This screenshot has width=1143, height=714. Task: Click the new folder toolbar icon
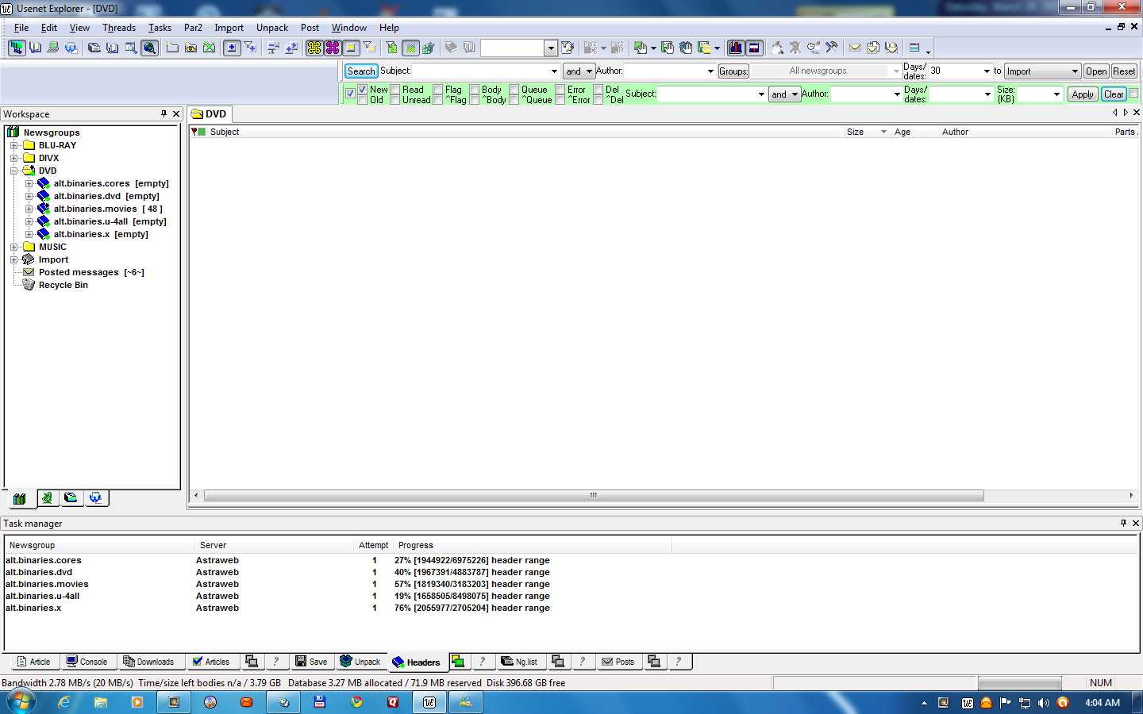[x=172, y=48]
